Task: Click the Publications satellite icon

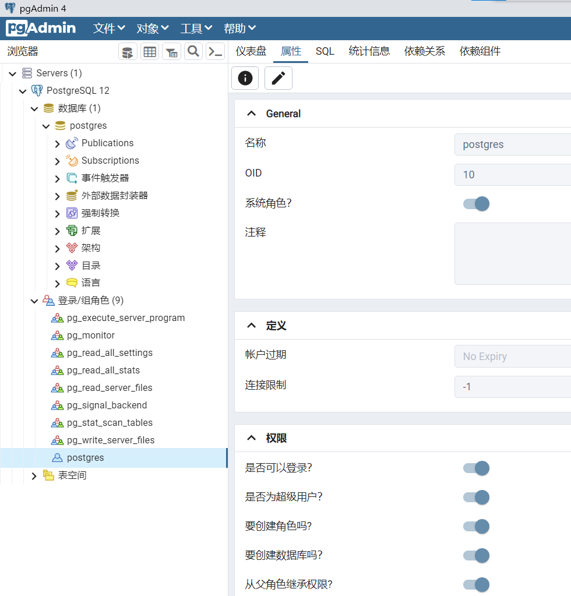Action: (x=72, y=143)
